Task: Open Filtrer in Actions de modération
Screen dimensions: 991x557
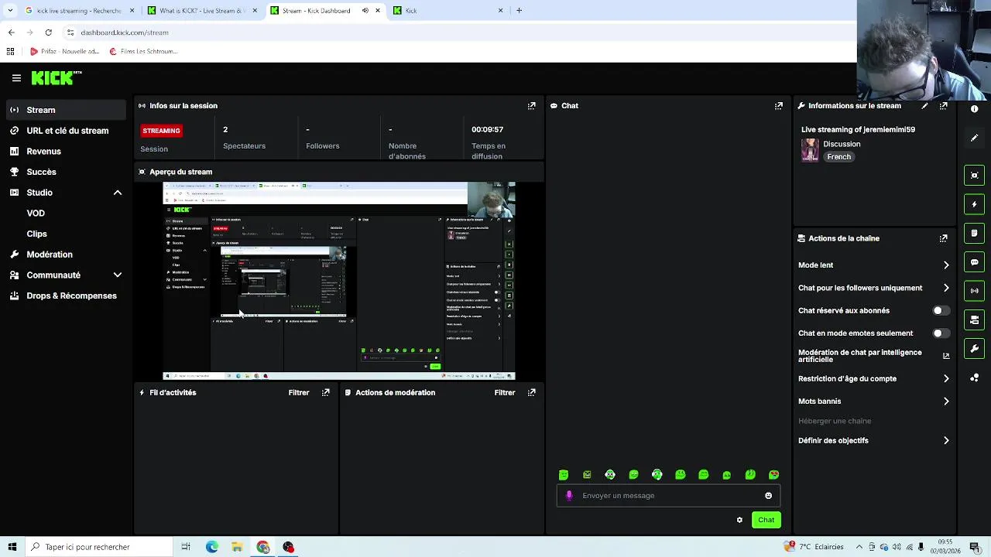Action: (505, 393)
